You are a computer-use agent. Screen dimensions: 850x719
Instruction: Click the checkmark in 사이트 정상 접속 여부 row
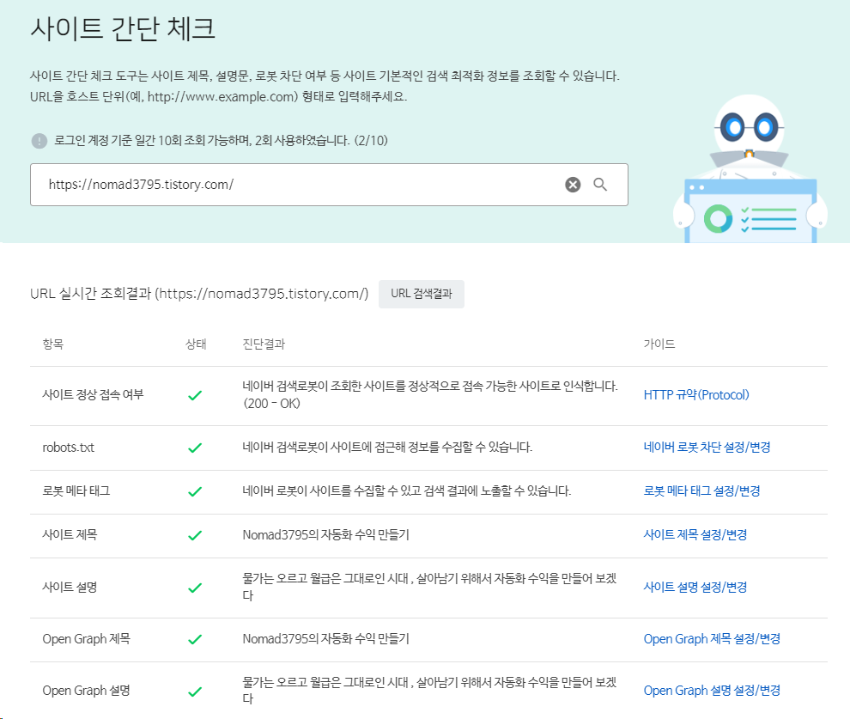195,395
